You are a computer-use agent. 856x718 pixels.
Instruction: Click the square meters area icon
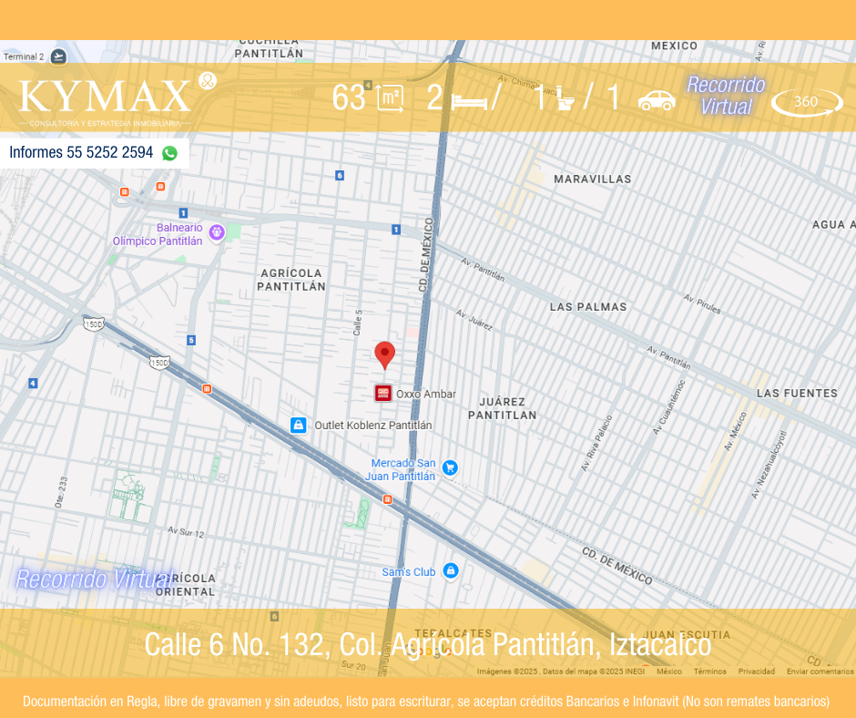390,99
